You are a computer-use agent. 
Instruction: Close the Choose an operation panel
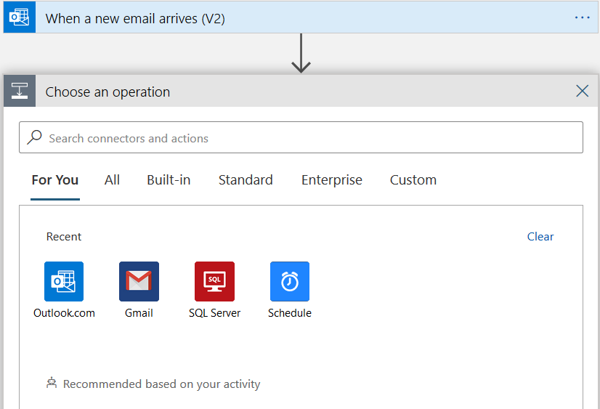582,91
